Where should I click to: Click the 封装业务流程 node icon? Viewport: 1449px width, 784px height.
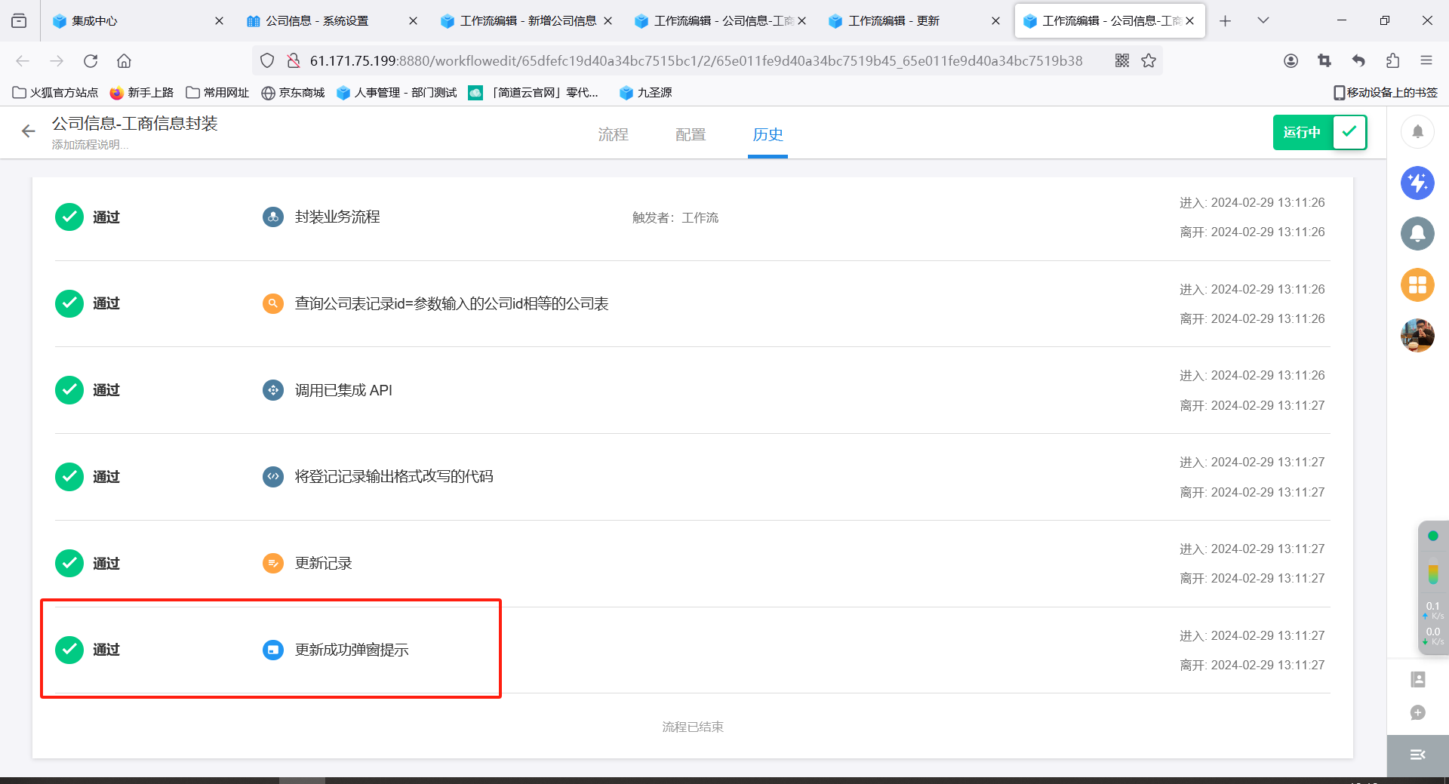[272, 217]
